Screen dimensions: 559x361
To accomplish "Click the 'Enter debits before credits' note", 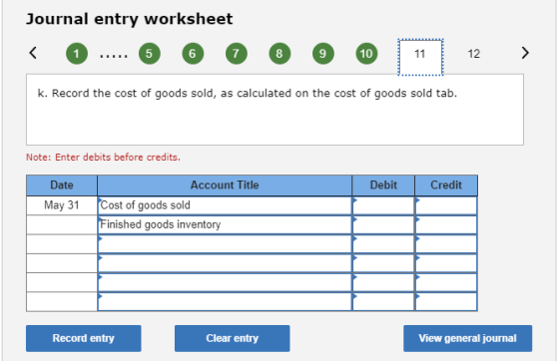I will coord(103,158).
